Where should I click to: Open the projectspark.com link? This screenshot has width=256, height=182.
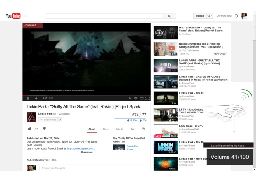click(81, 148)
